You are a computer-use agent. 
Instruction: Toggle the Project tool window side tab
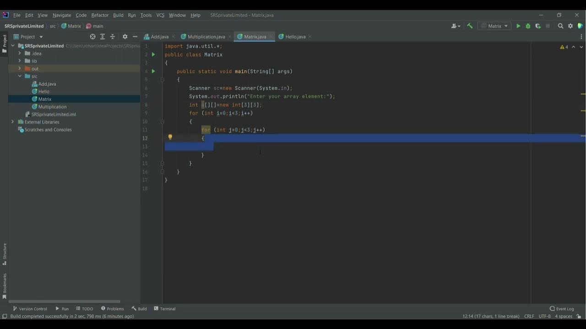coord(5,44)
